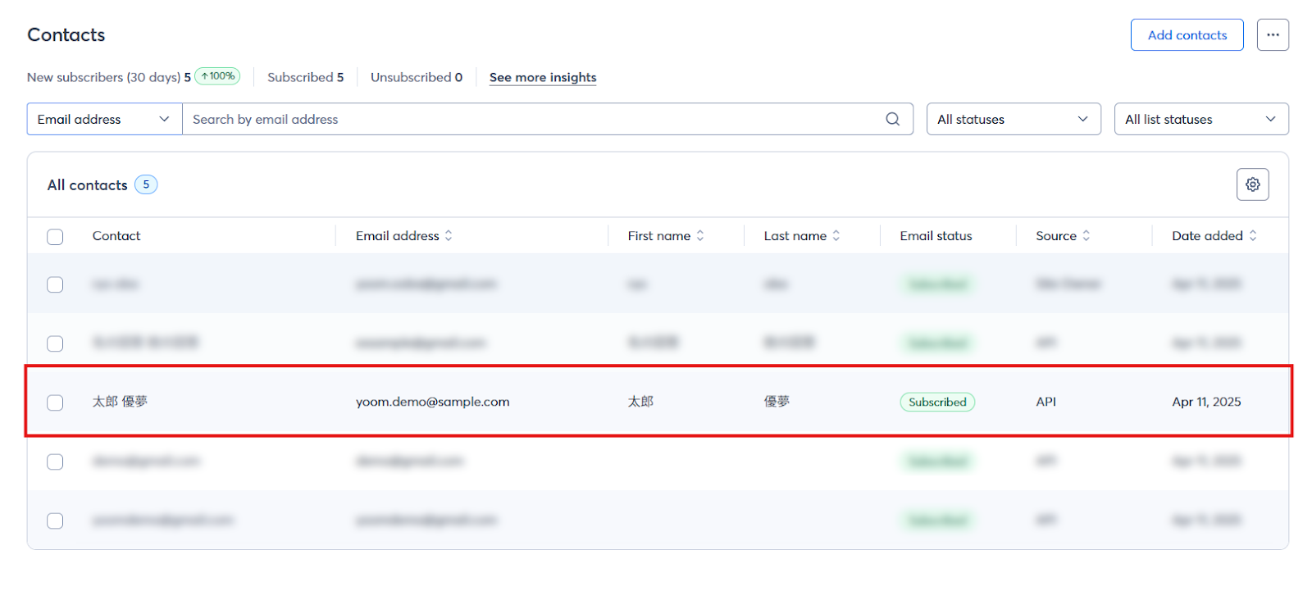Click the Add contacts button
This screenshot has height=614, width=1312.
tap(1187, 35)
